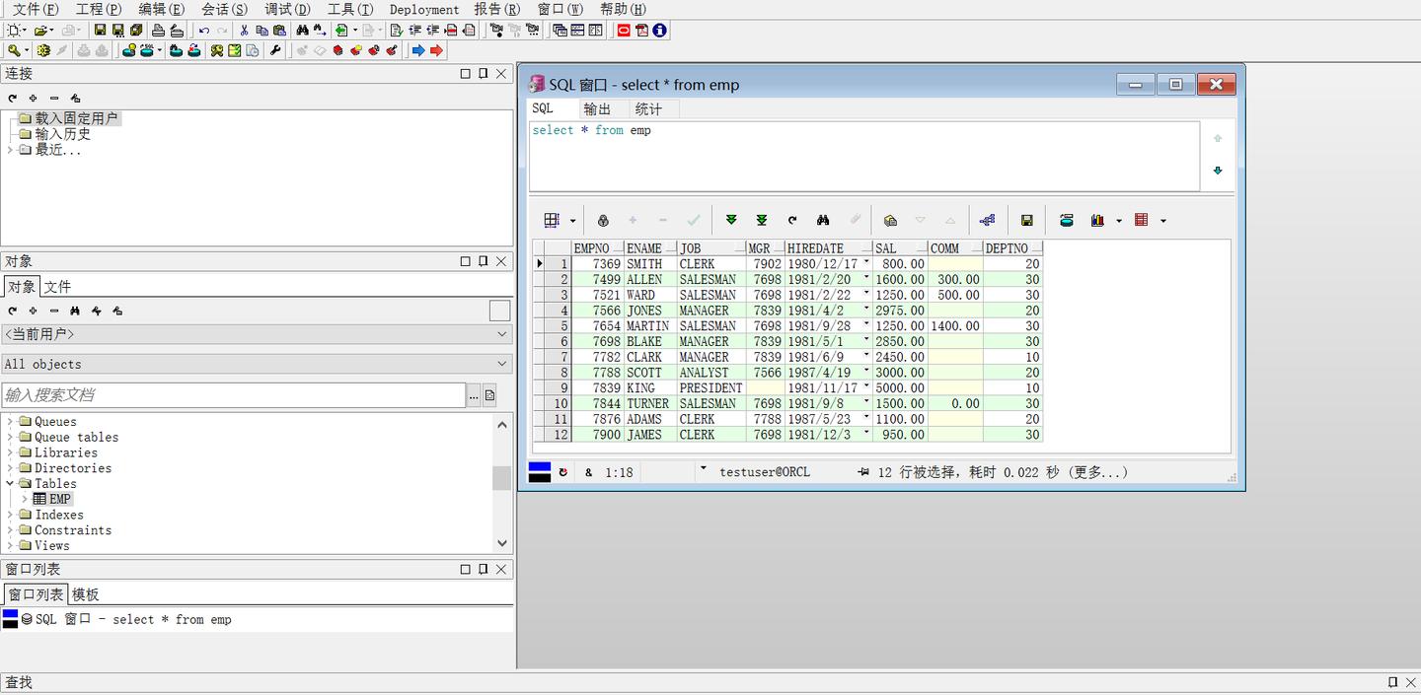
Task: Open the All objects filter dropdown
Action: tap(501, 364)
